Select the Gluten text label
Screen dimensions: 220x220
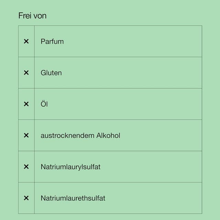(x=51, y=73)
